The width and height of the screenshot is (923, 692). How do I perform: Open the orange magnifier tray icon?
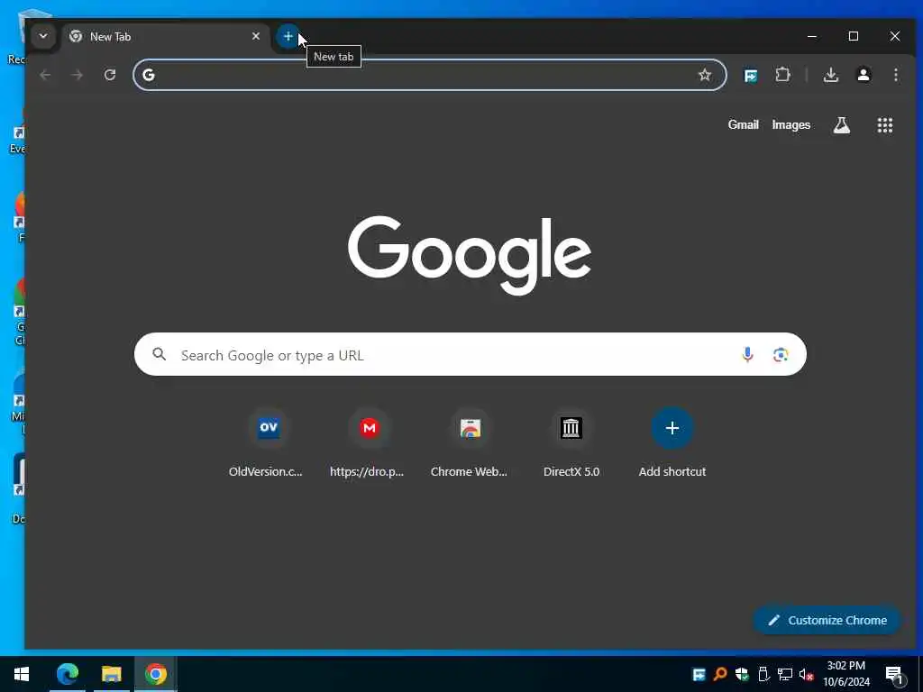(x=719, y=674)
